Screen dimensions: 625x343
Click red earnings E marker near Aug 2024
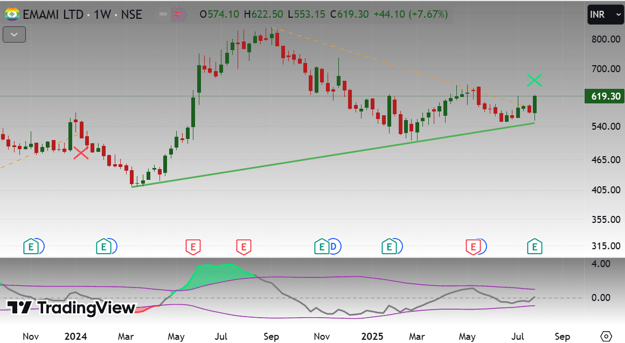[x=244, y=247]
